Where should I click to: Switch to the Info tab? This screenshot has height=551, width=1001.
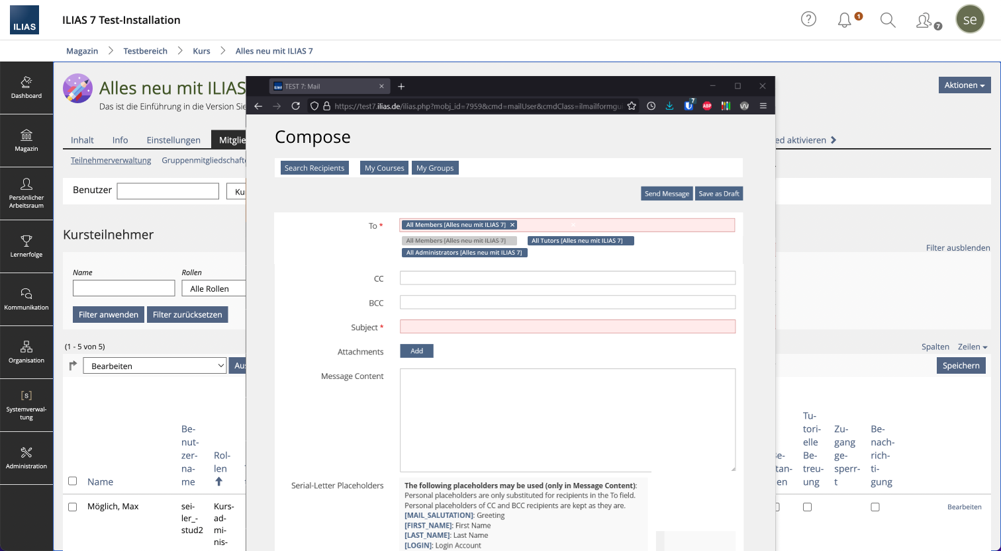[120, 140]
